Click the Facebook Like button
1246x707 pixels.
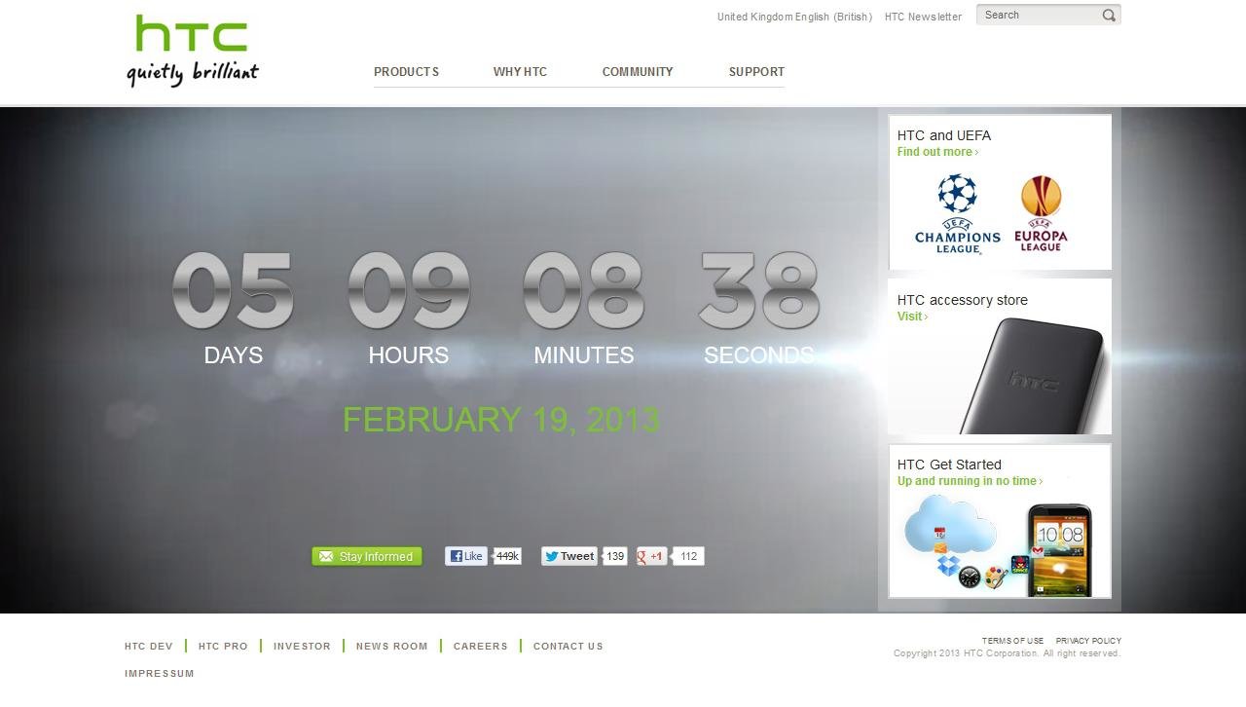coord(466,556)
